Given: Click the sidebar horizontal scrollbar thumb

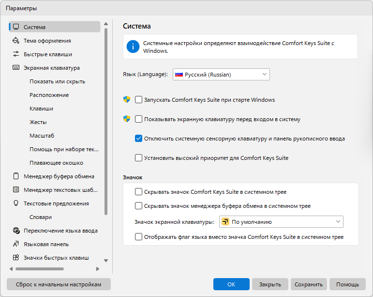Looking at the screenshot, I should pyautogui.click(x=40, y=269).
